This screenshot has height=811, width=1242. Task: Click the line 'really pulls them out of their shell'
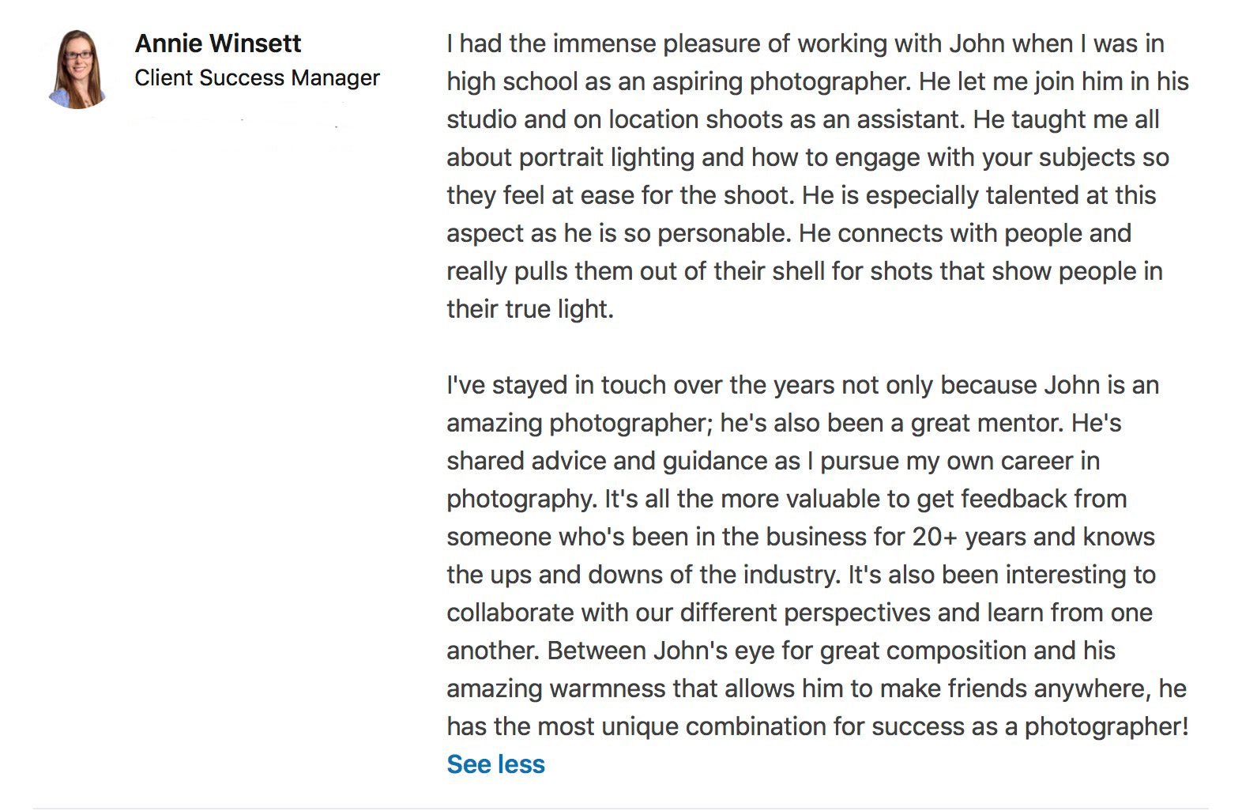click(804, 271)
